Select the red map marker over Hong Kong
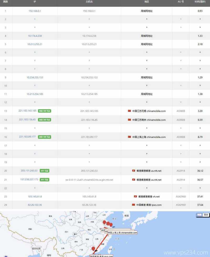Screen dimensions: 210x257 click(93, 249)
